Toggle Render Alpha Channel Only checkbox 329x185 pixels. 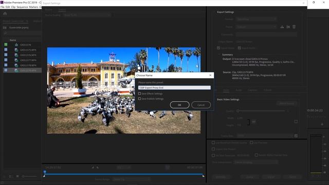[x=257, y=155]
